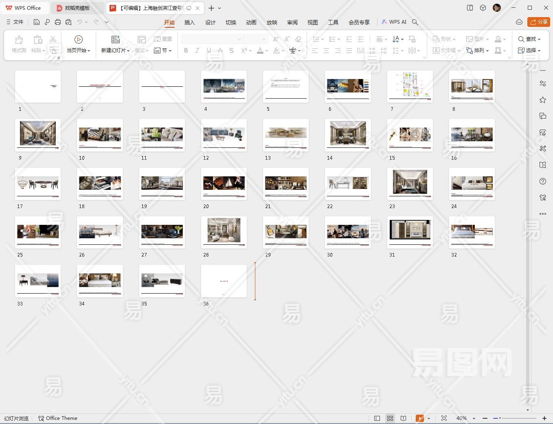The width and height of the screenshot is (553, 424).
Task: Click the fit-to-window icon in status bar
Action: [x=444, y=418]
